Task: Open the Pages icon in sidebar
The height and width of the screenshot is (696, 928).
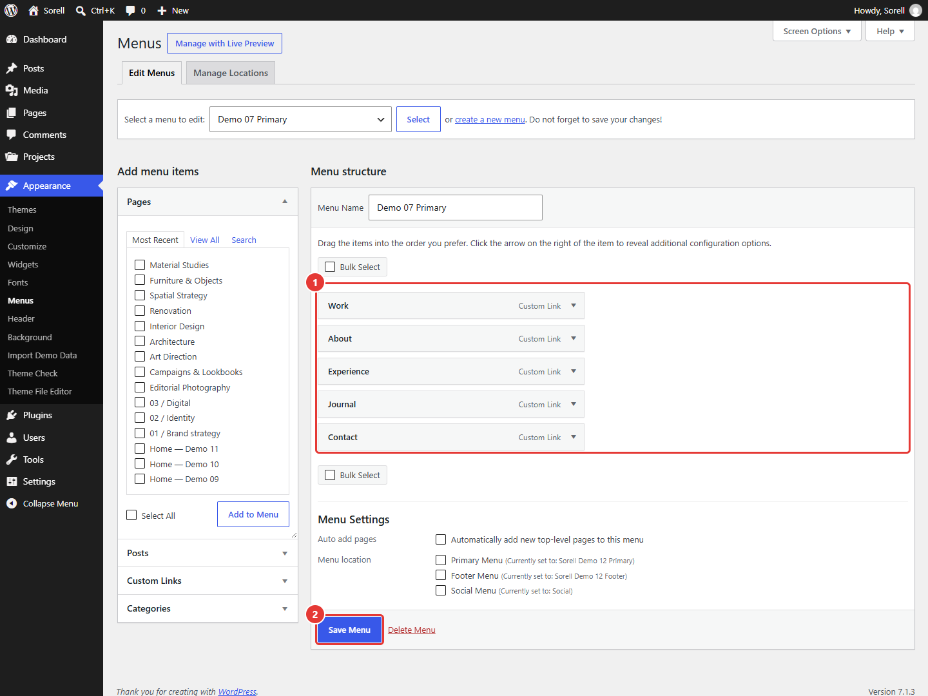Action: tap(12, 113)
